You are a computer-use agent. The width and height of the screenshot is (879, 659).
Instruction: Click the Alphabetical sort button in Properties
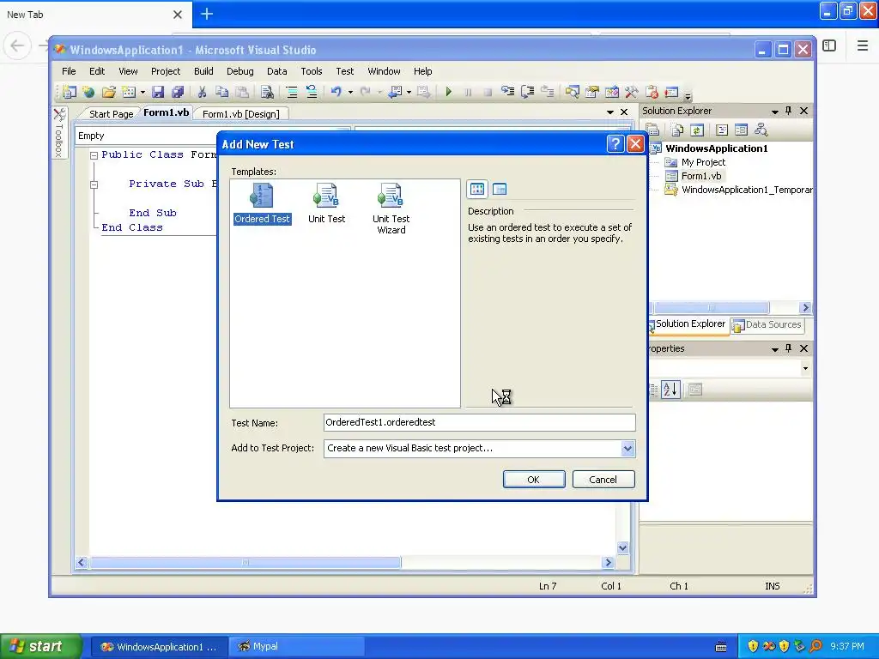coord(670,389)
